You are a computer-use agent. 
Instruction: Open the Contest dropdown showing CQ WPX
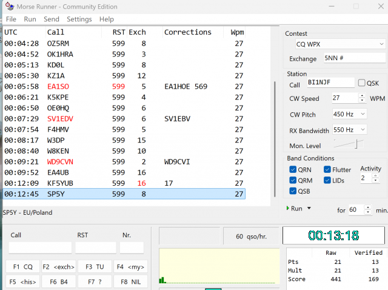[x=341, y=44]
